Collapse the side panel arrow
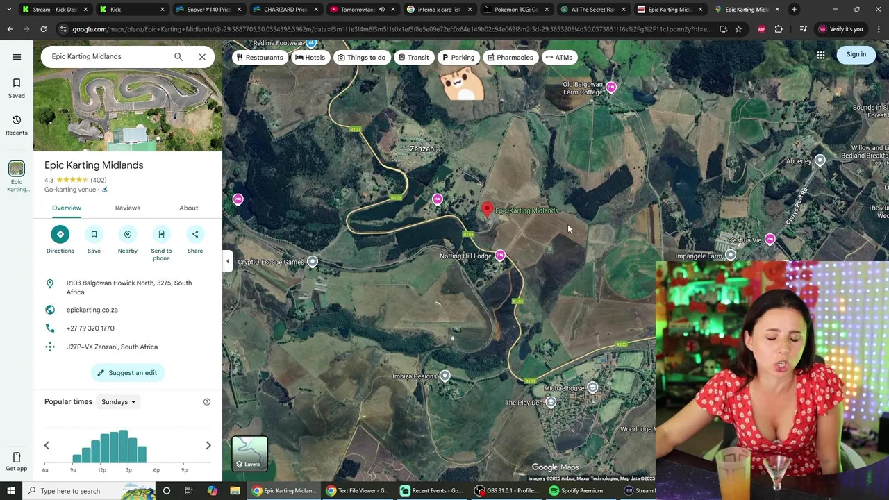889x500 pixels. coord(227,262)
